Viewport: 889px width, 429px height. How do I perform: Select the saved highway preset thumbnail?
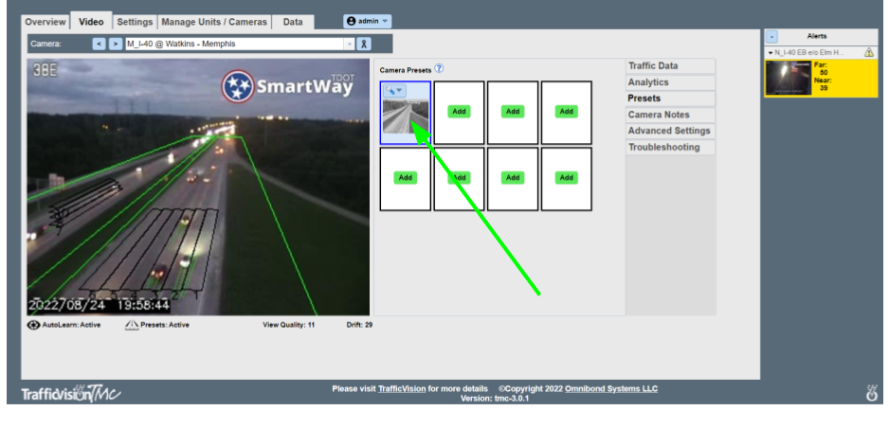(x=406, y=116)
